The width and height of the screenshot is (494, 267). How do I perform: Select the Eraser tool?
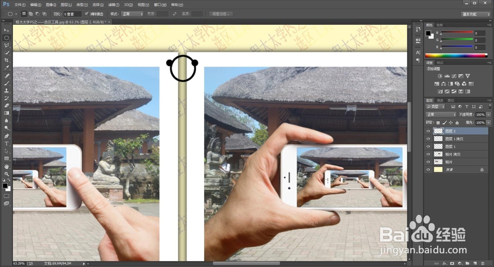click(6, 106)
